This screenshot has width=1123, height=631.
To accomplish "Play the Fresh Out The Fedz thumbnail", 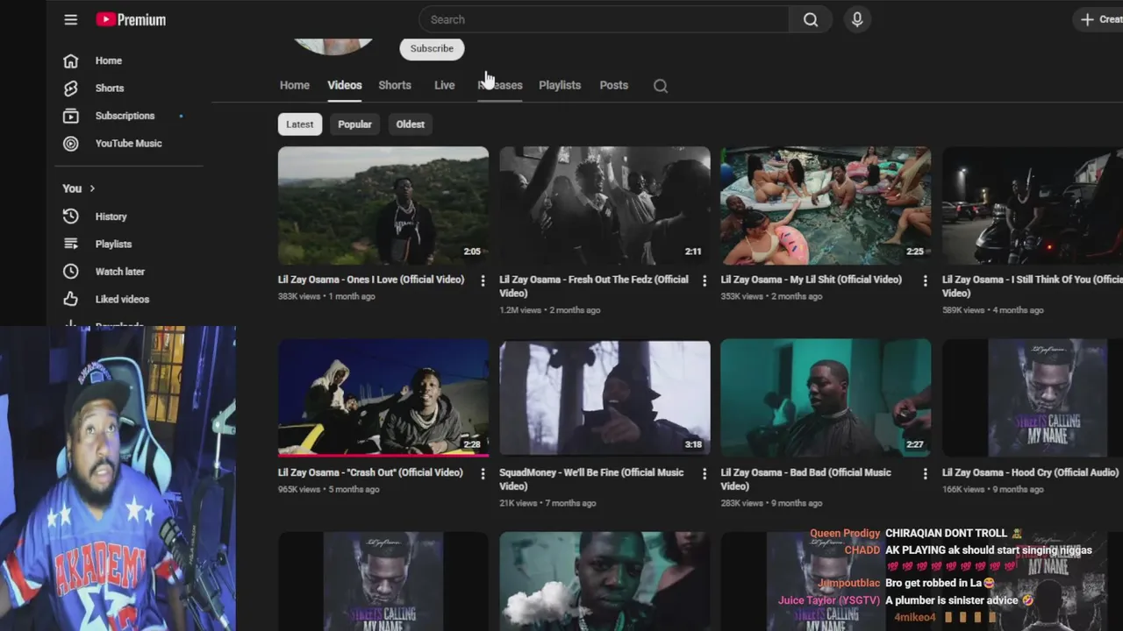I will (604, 205).
